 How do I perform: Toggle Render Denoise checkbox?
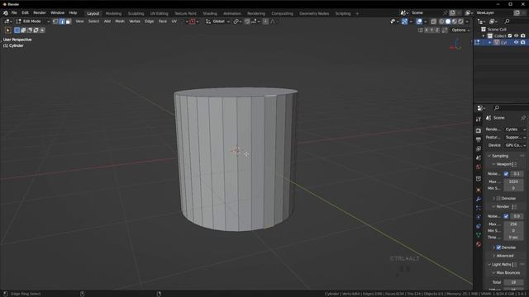pyautogui.click(x=498, y=247)
